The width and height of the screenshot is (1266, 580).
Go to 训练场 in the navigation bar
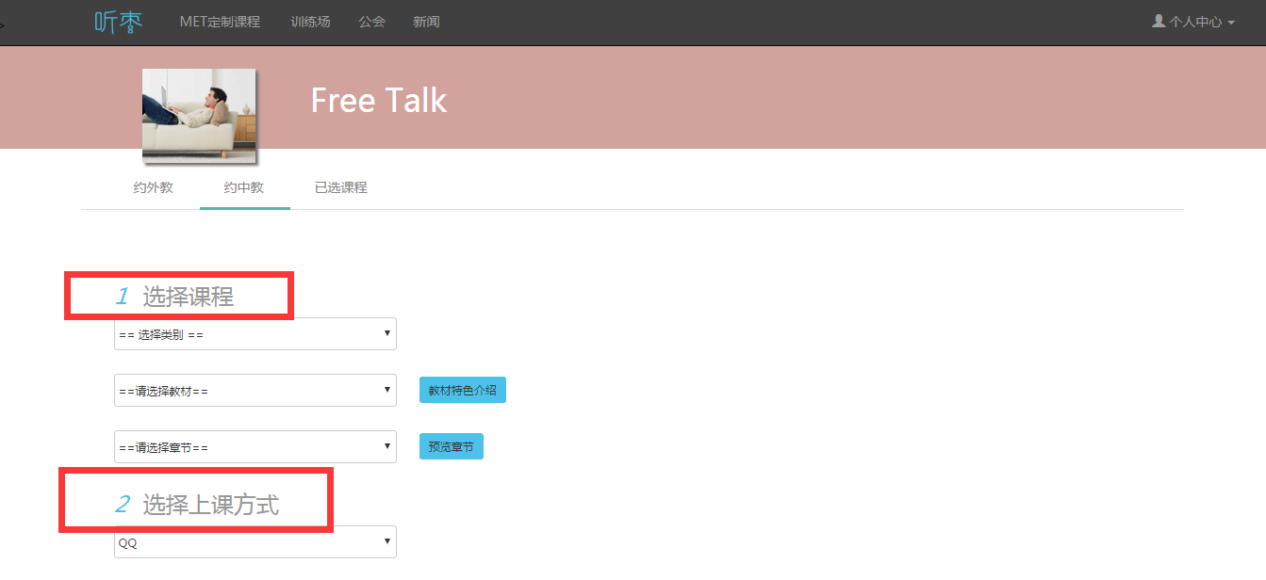coord(310,22)
